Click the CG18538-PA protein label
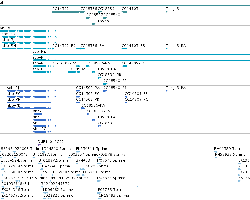The height and width of the screenshot is (200, 250). [x=104, y=117]
